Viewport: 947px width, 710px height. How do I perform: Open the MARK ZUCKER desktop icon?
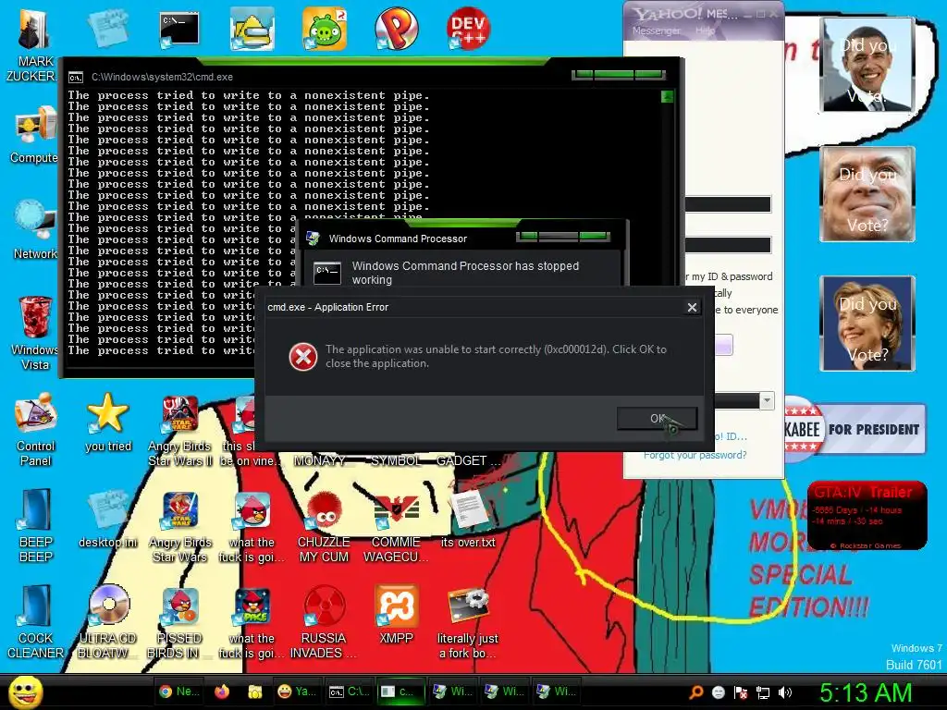pos(33,45)
